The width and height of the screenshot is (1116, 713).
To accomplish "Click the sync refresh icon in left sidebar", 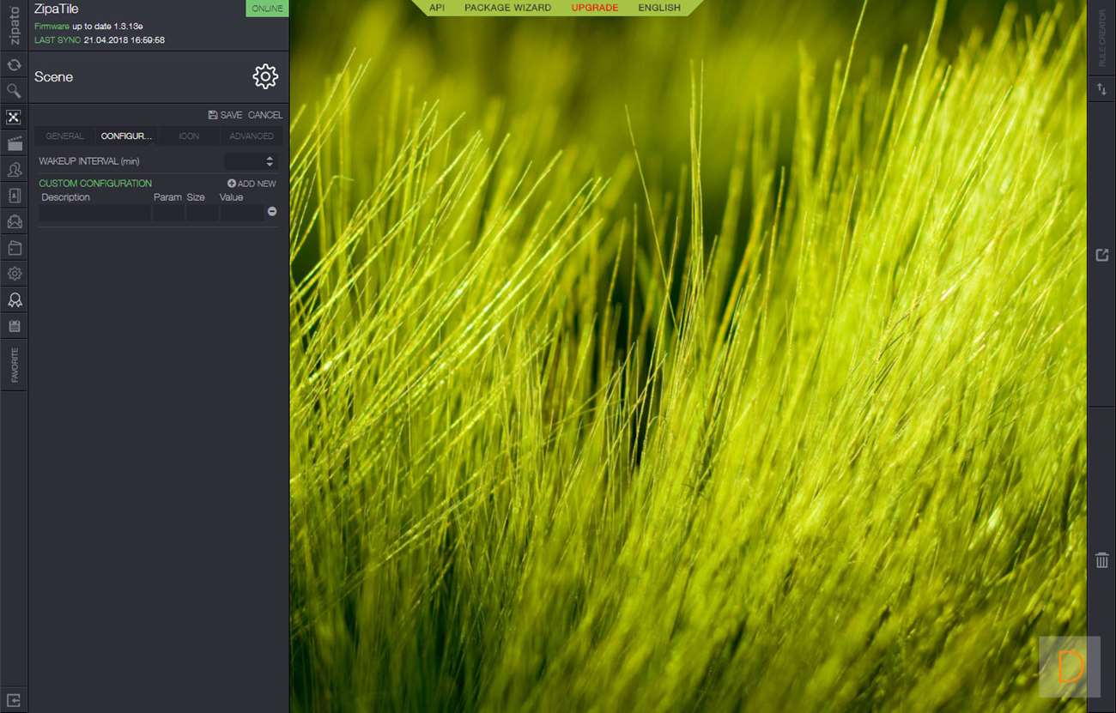I will (14, 65).
